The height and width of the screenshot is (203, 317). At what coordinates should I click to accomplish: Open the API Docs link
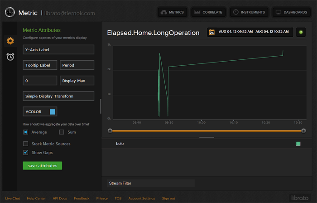click(x=60, y=198)
